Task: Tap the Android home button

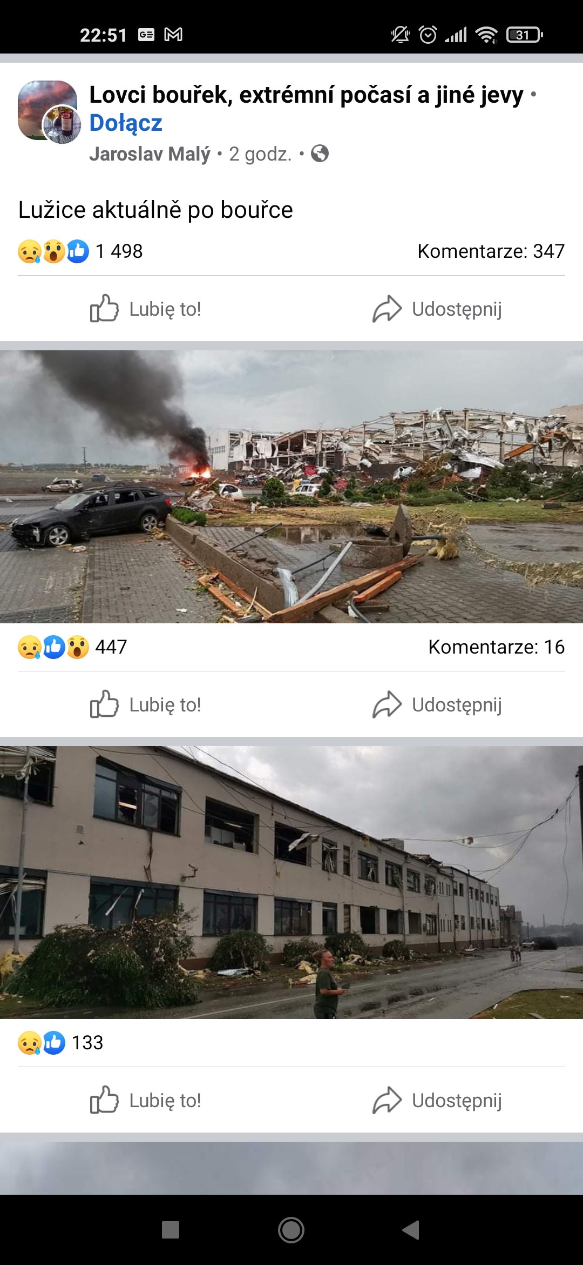Action: click(291, 1230)
